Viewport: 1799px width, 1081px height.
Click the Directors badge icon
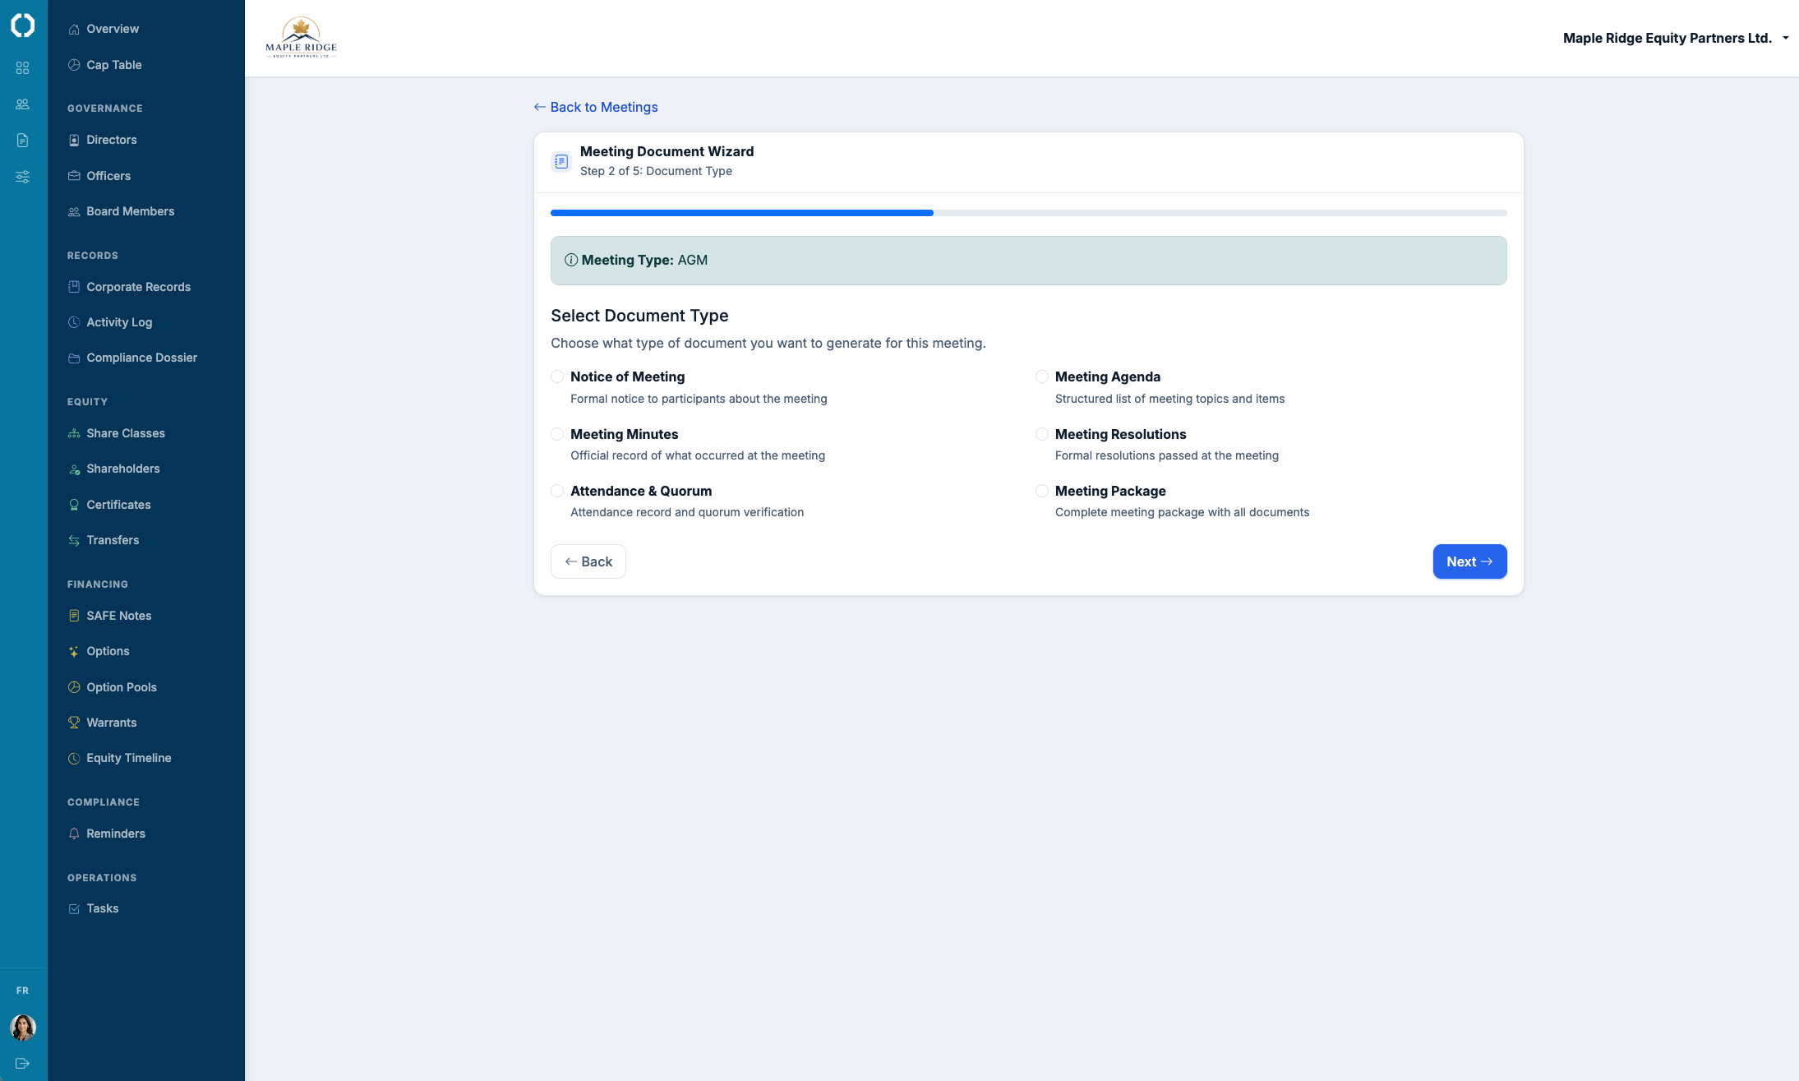74,140
